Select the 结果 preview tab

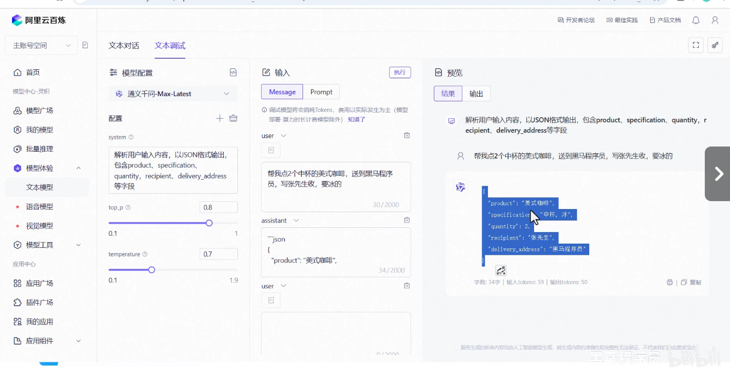pyautogui.click(x=448, y=93)
